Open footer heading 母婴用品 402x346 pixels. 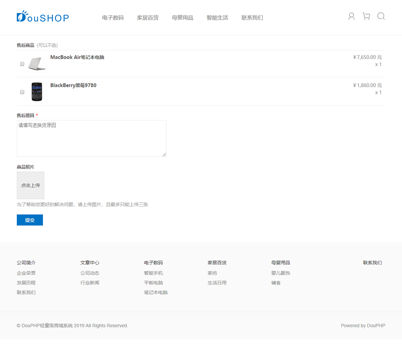pos(280,263)
